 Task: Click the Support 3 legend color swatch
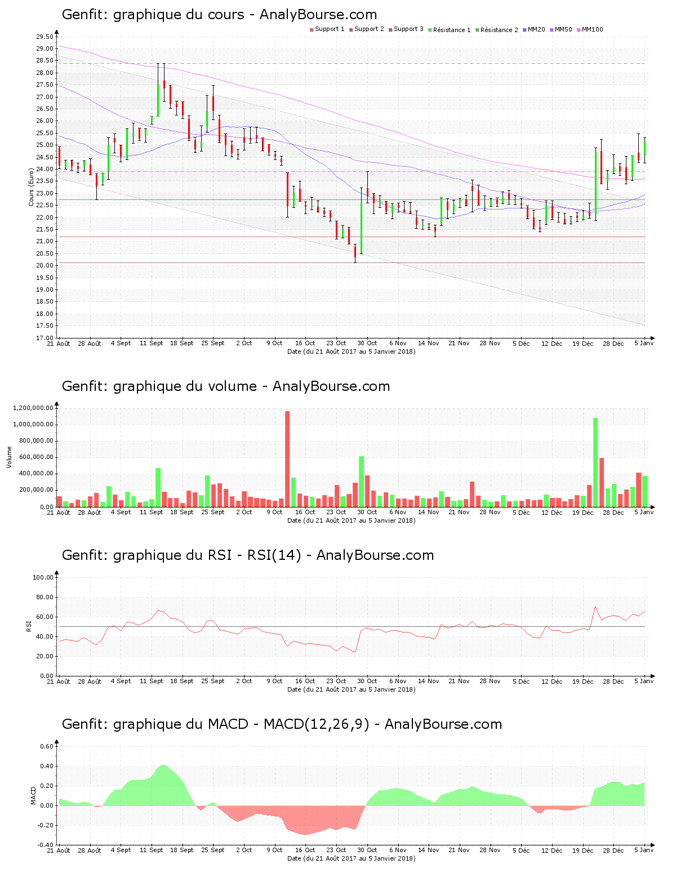[x=390, y=30]
